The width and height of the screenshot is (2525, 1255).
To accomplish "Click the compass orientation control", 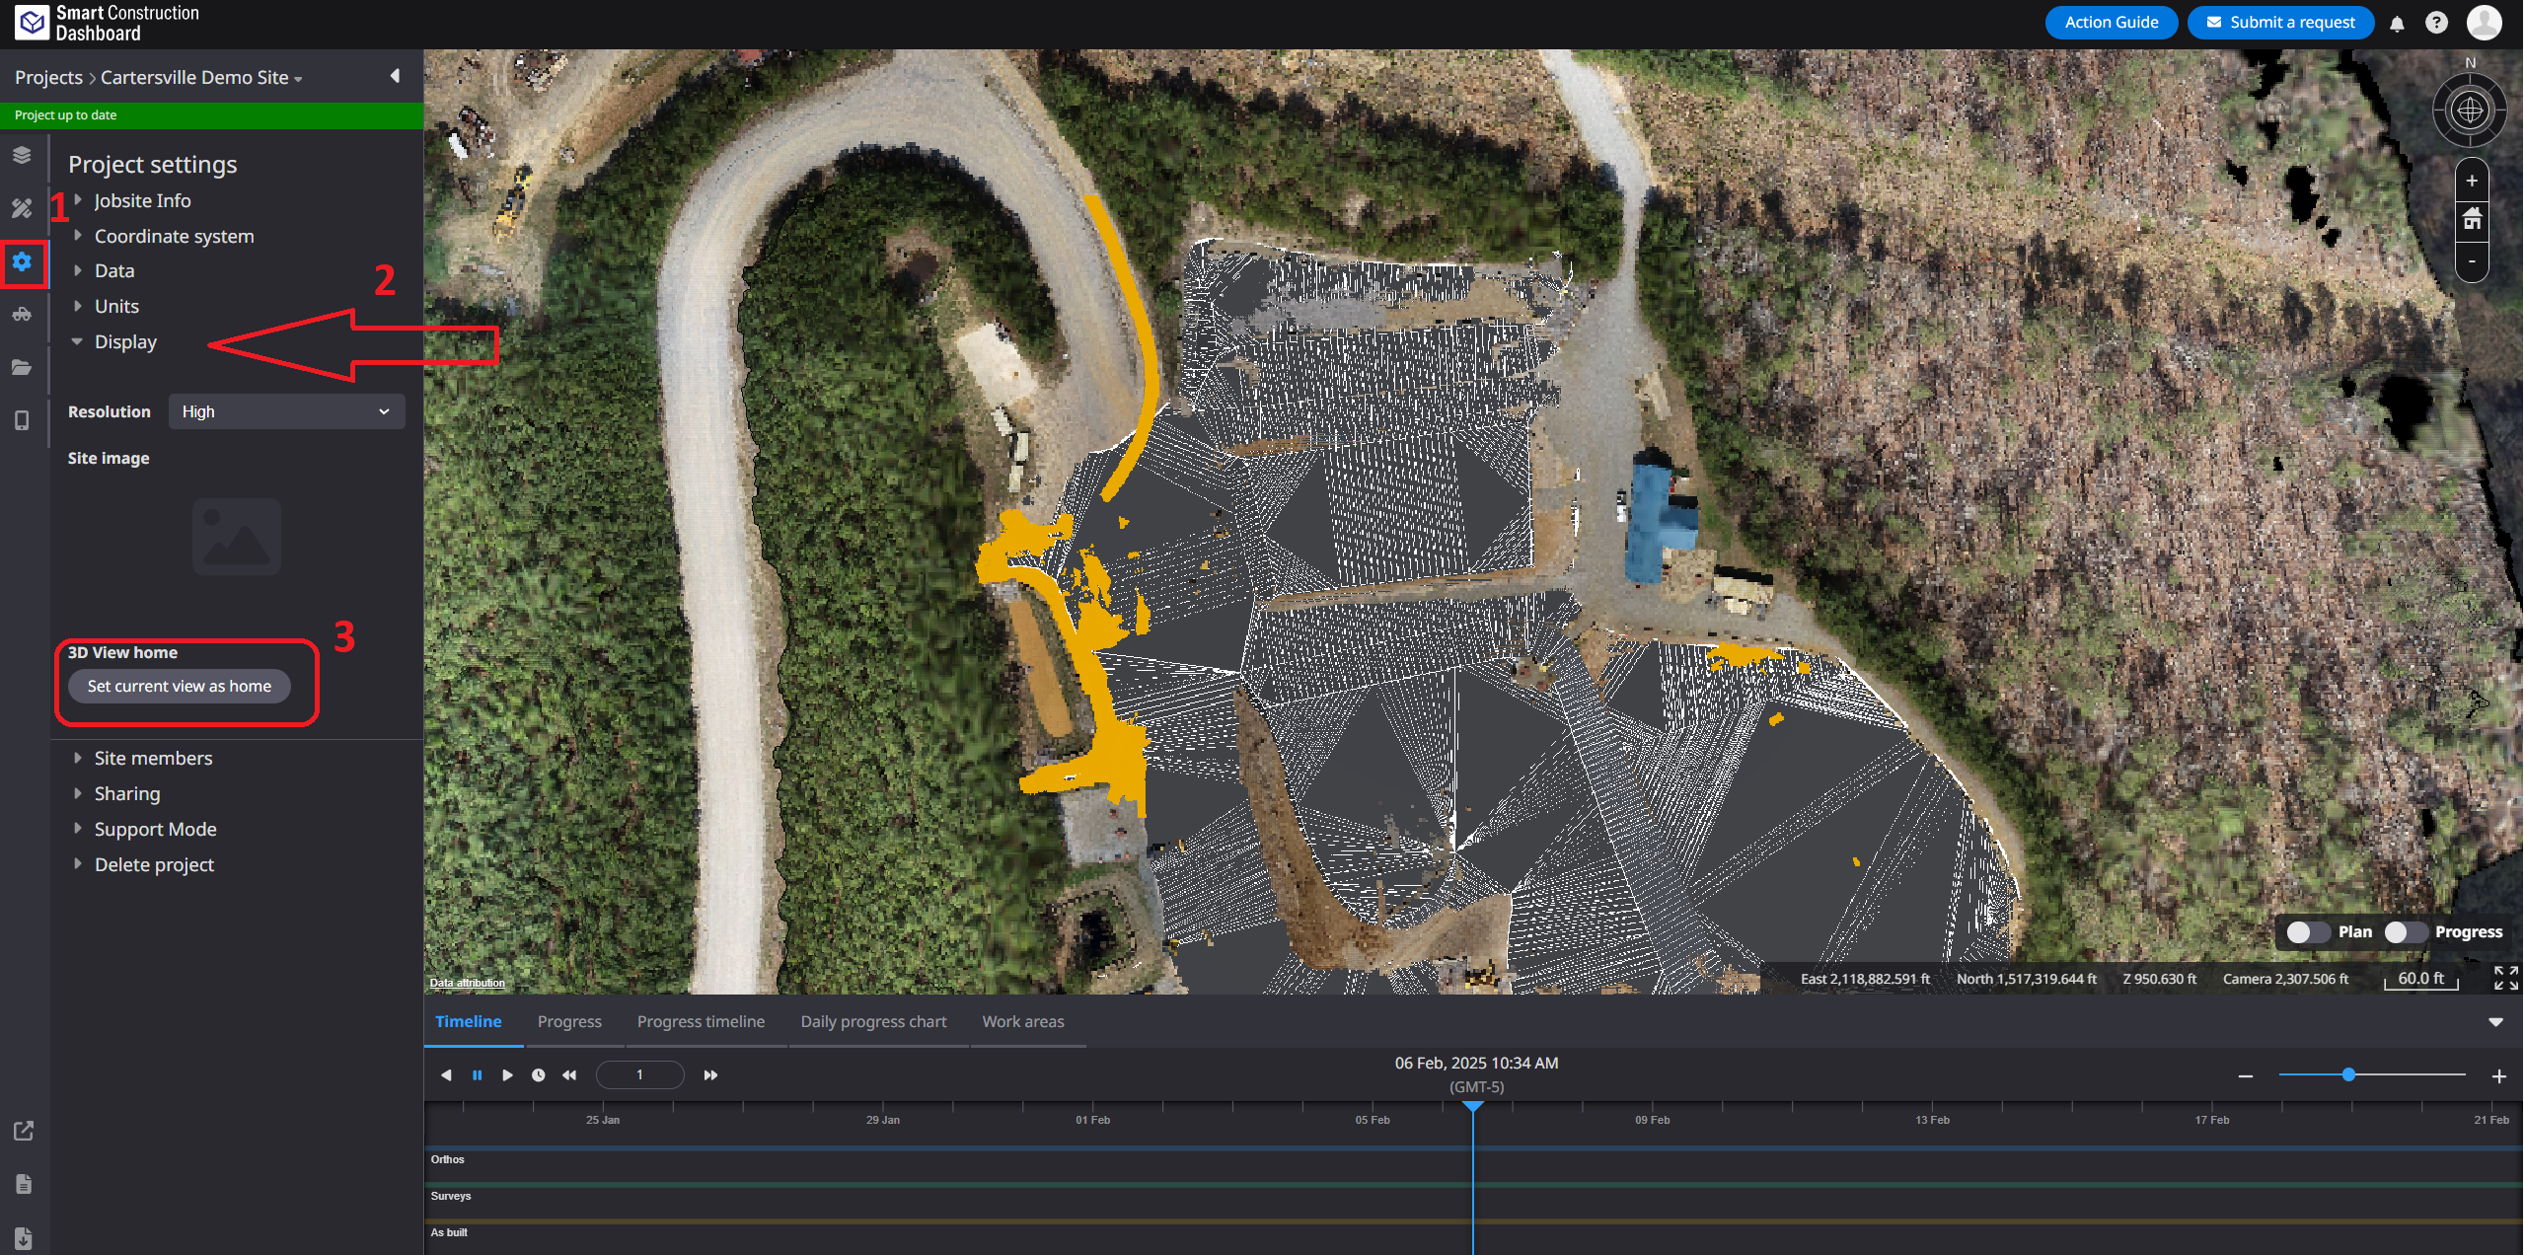I will [2470, 111].
